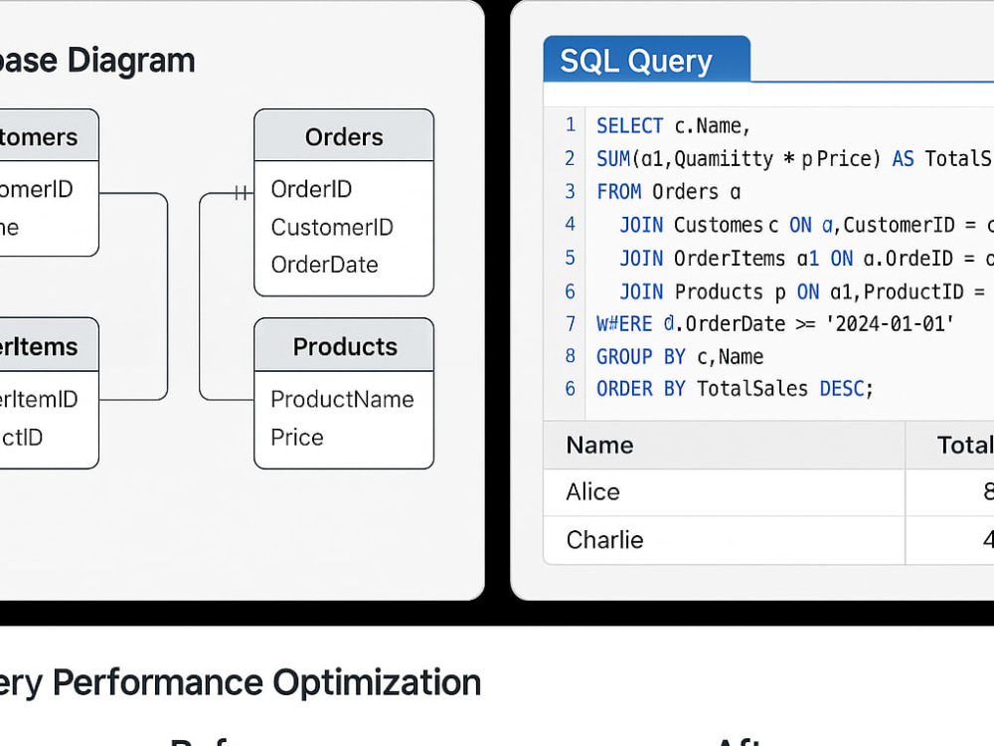Click the GROUP BY c,Name line
Image resolution: width=994 pixels, height=746 pixels.
click(680, 356)
